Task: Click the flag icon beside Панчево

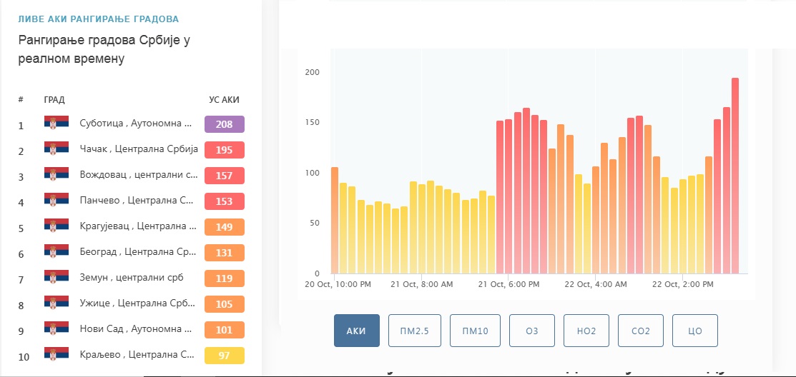Action: coord(56,200)
